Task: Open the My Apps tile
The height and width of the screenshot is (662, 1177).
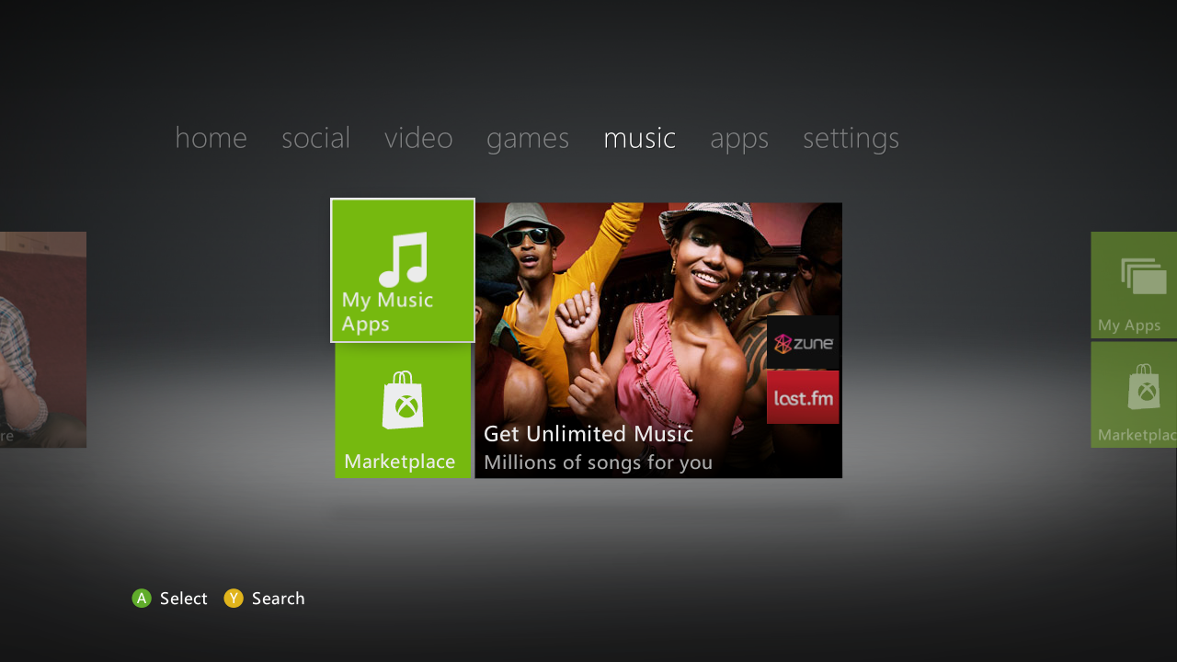Action: (x=1134, y=285)
